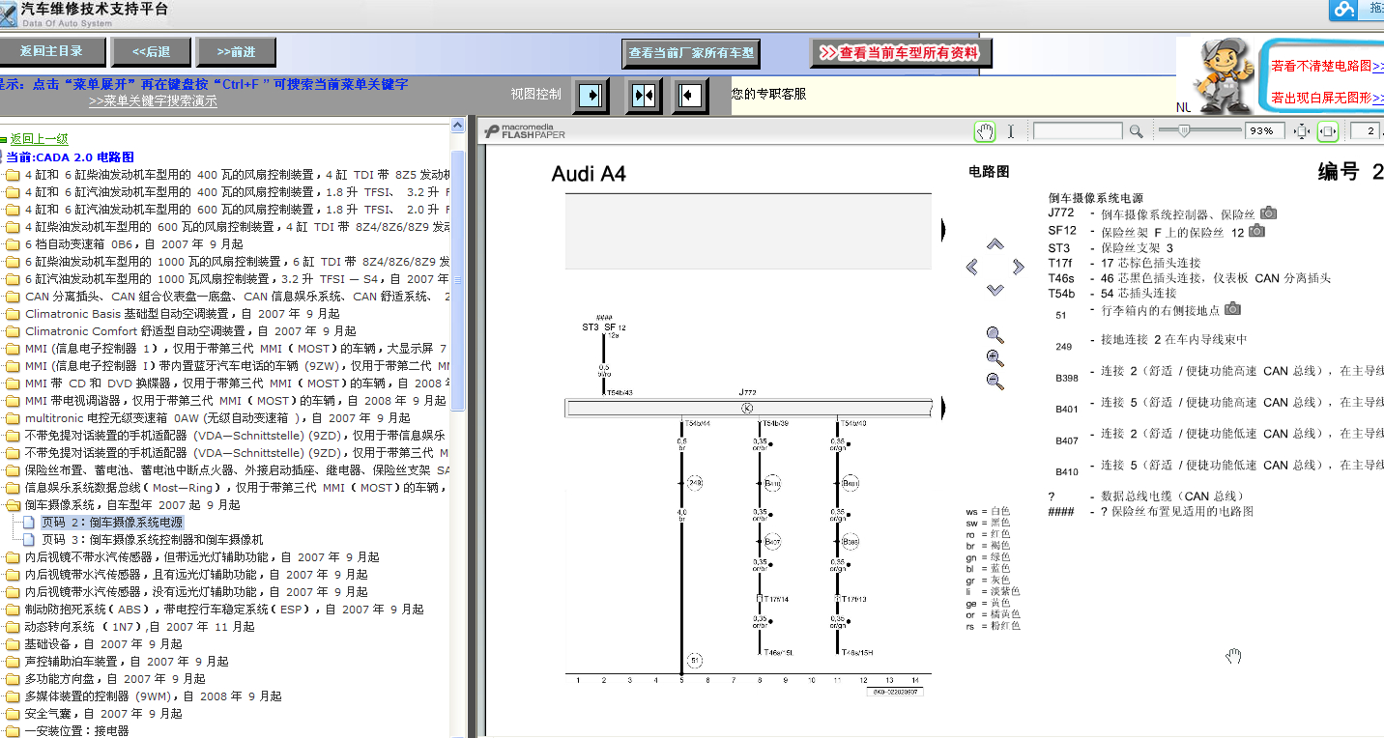1384x738 pixels.
Task: Open the 多媒体装置的控制器 (9WM) entry
Action: pos(154,696)
